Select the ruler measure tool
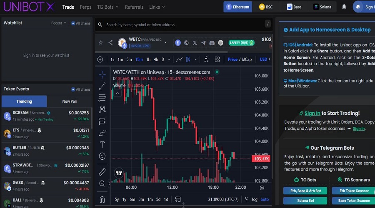The image size is (375, 208). coord(102,172)
